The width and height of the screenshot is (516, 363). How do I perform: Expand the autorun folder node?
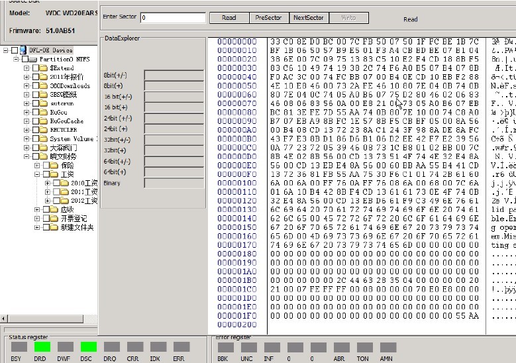point(26,103)
